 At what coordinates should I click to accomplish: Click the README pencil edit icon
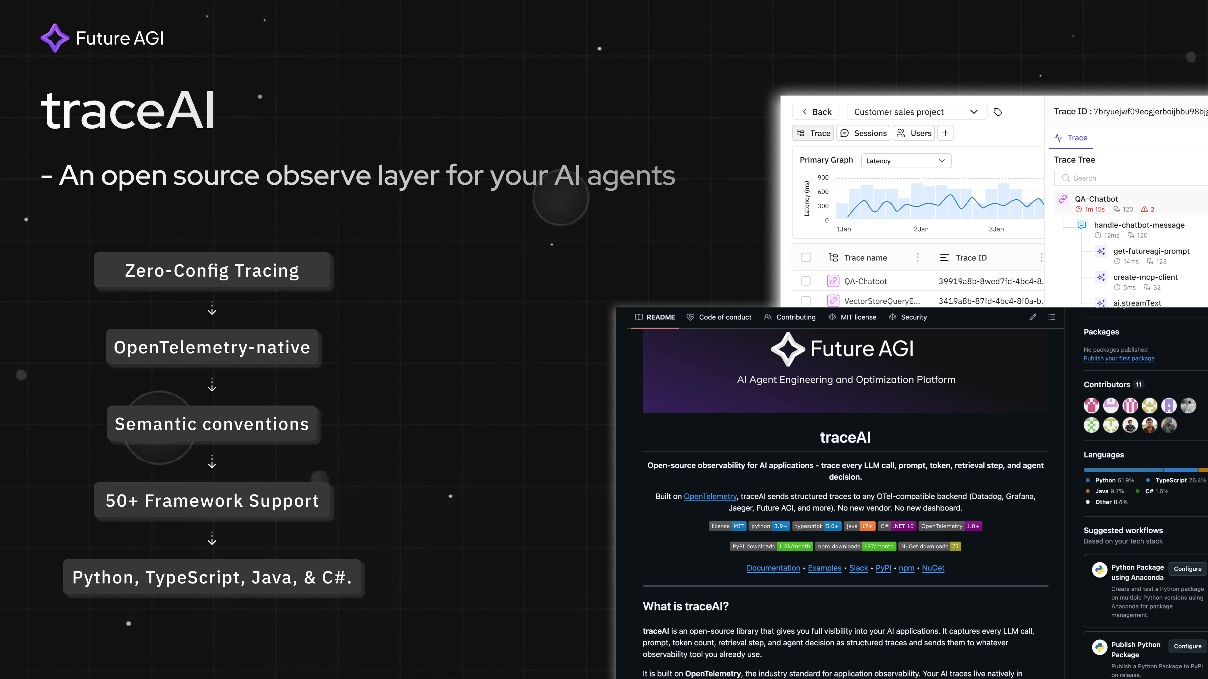(1032, 317)
